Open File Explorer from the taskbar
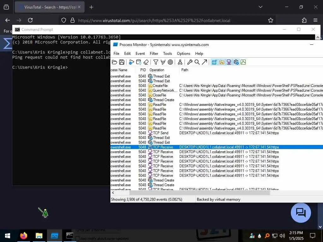Viewport: 323px width, 242px height. (x=39, y=236)
